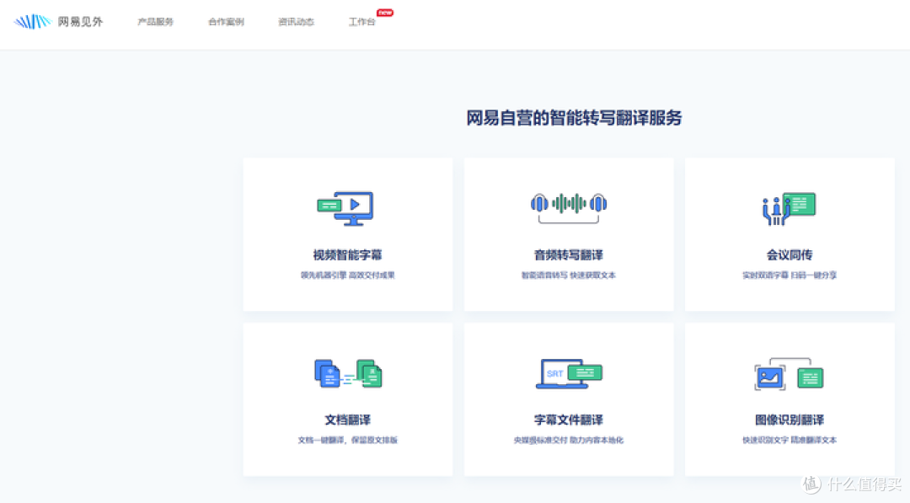Click the 音频转写翻译 headphone waveform icon
The height and width of the screenshot is (503, 910).
(x=568, y=208)
